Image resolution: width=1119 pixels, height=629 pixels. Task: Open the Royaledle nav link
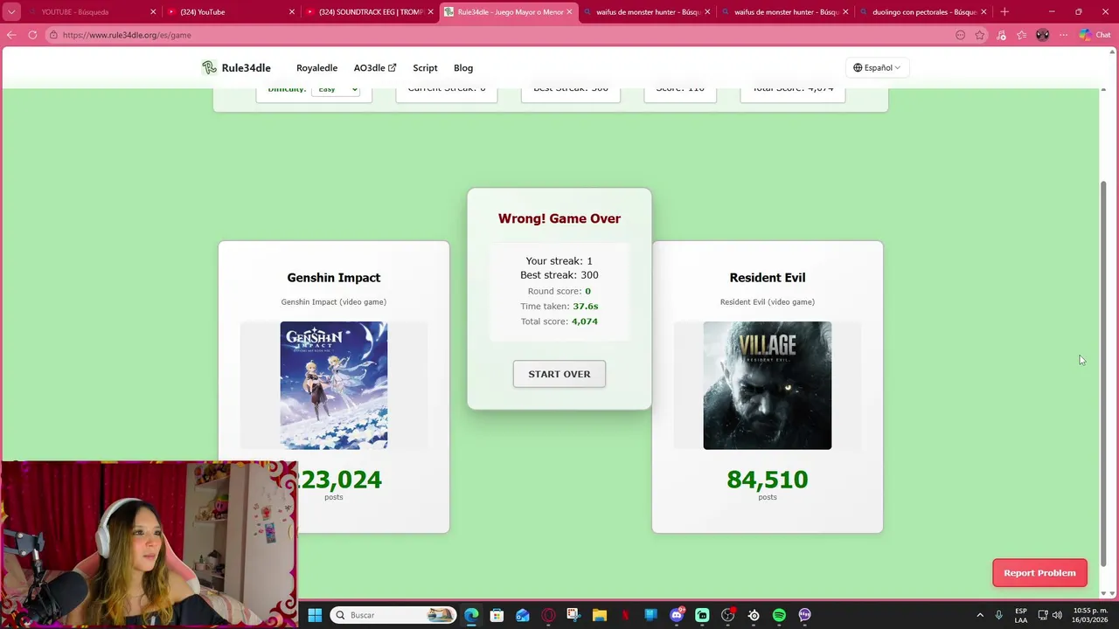tap(316, 68)
